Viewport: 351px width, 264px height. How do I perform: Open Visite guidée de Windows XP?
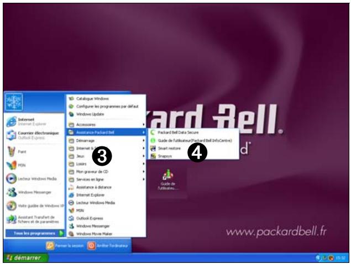(x=34, y=206)
